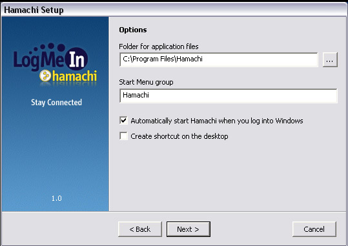Click the yellow hamachi logo icon
This screenshot has width=348, height=246.
point(45,76)
